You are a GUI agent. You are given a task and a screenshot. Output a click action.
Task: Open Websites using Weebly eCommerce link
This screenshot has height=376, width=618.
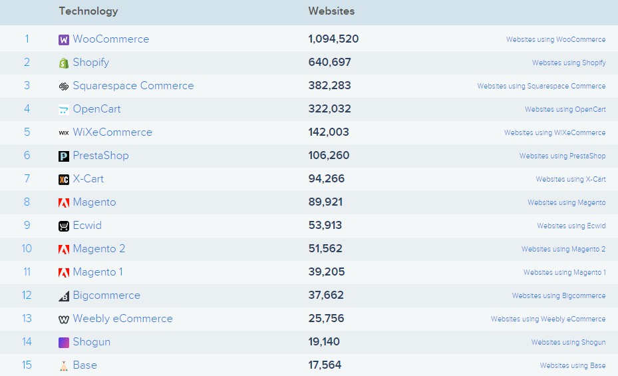[x=548, y=319]
